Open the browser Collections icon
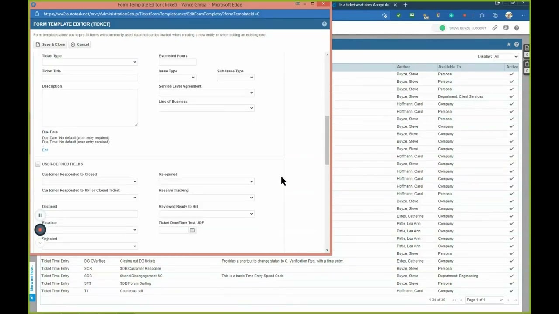 [495, 16]
